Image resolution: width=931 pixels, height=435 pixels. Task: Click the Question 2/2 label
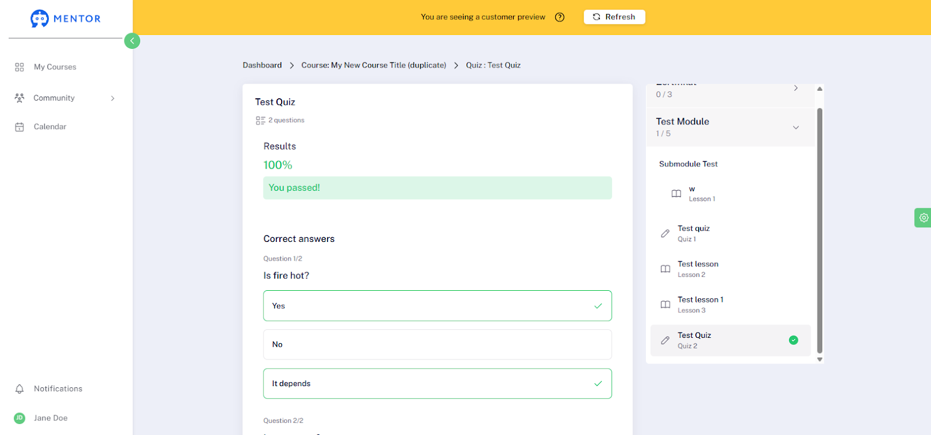click(283, 420)
